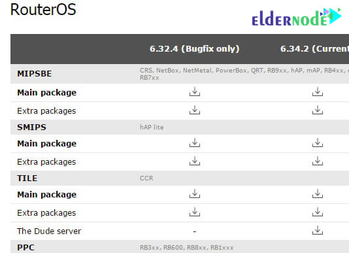Viewport: 349px width, 253px height.
Task: Click the TILE section header row
Action: 180,178
